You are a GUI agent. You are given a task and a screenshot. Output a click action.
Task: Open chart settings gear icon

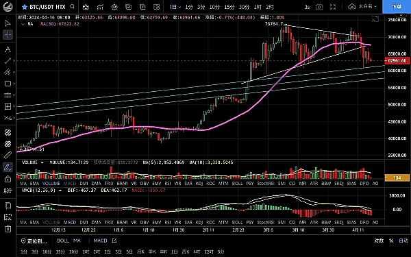click(114, 7)
